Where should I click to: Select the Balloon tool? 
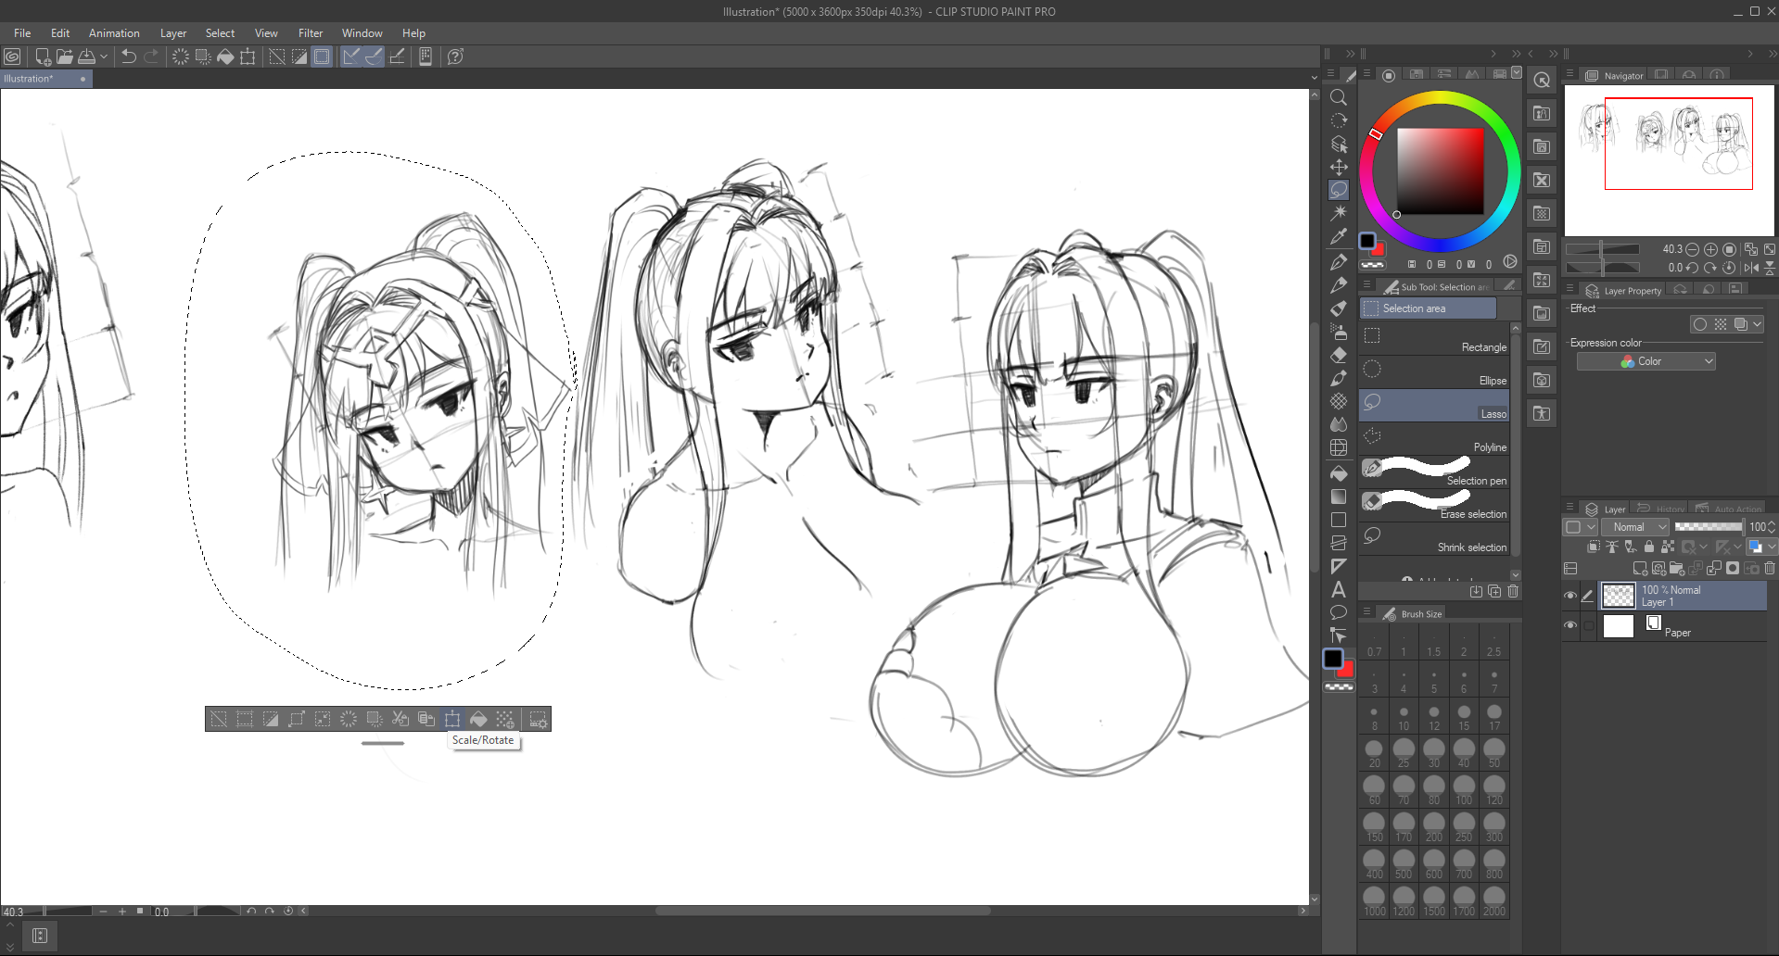click(x=1339, y=612)
